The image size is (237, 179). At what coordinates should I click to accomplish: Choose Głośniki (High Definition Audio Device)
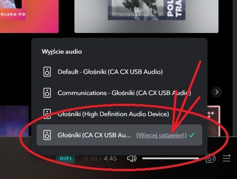tap(119, 114)
